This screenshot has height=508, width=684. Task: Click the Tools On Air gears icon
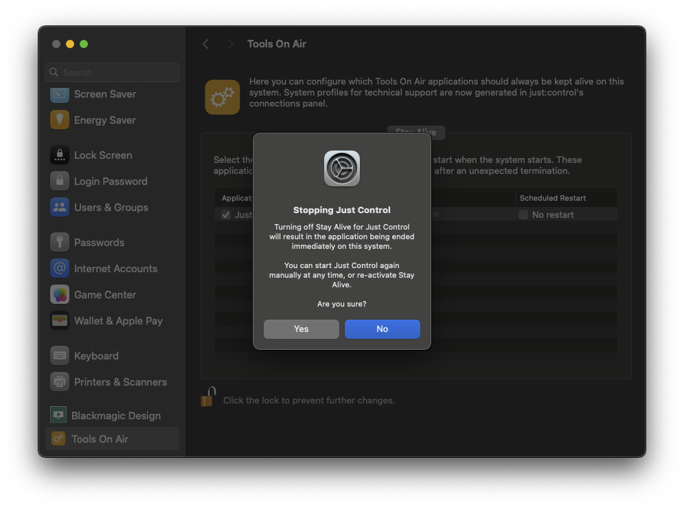coord(223,97)
